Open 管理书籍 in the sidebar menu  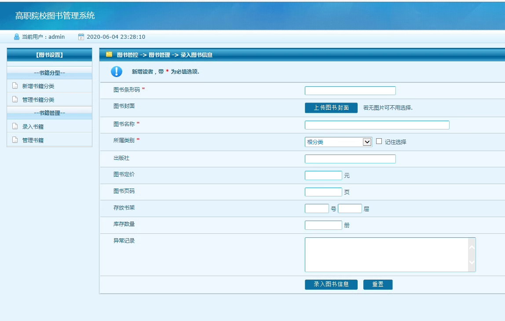click(x=33, y=140)
